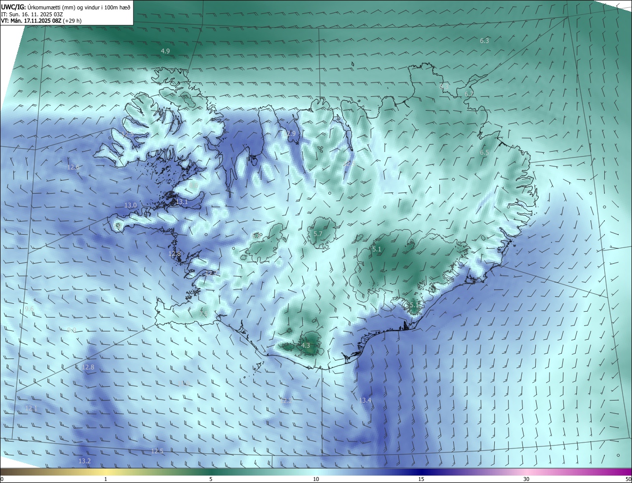632x483 pixels.
Task: Click the 0 tick on the color scale
Action: point(2,479)
